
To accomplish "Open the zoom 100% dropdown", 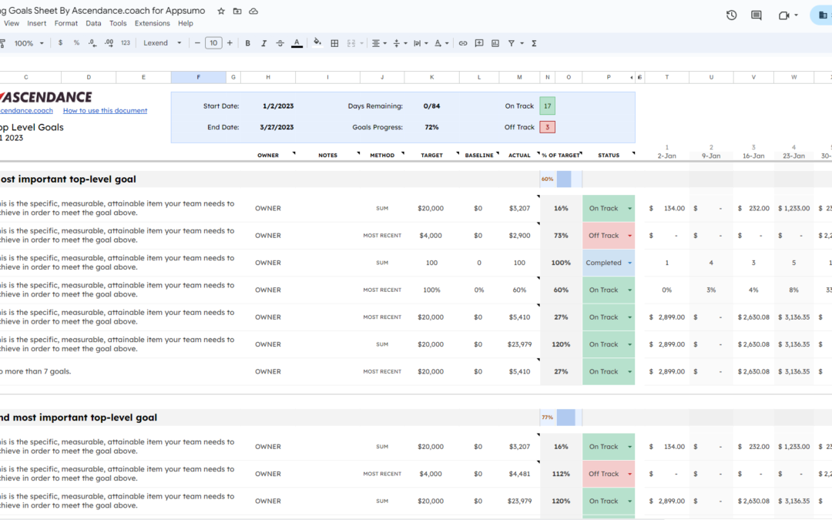I will [x=29, y=43].
